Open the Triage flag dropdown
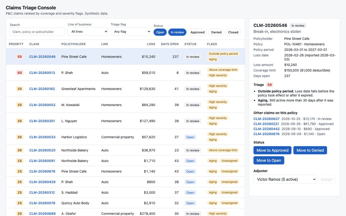 click(x=130, y=31)
